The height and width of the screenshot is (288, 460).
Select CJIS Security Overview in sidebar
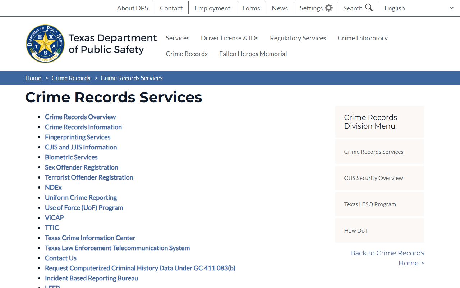pyautogui.click(x=379, y=178)
